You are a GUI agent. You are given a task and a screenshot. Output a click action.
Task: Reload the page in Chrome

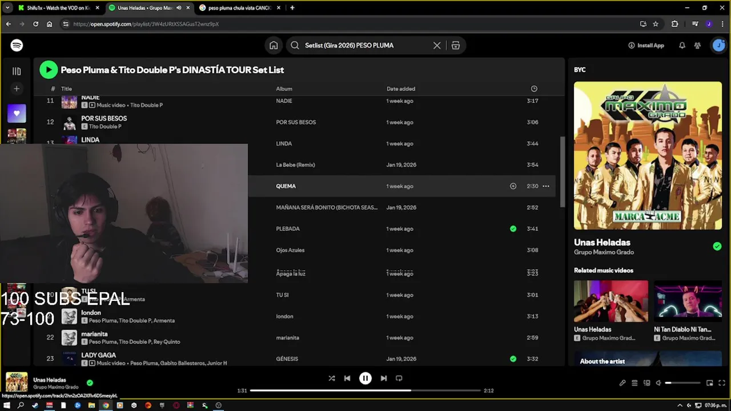tap(35, 24)
